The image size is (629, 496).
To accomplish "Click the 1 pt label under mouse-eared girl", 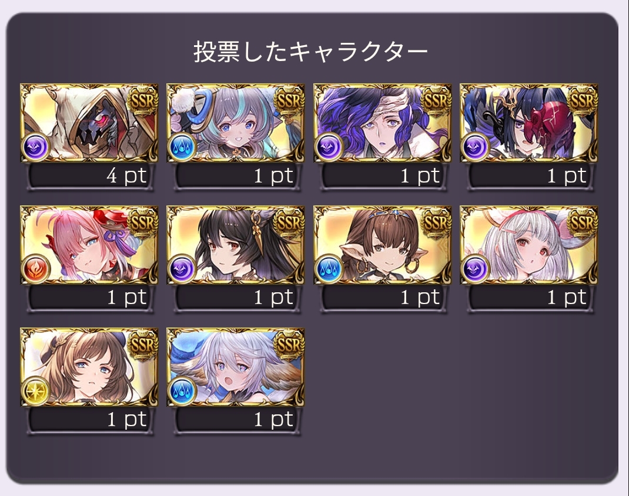I will pyautogui.click(x=567, y=298).
